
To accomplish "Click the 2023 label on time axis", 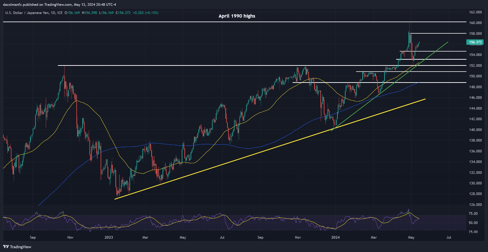I will pos(109,237).
